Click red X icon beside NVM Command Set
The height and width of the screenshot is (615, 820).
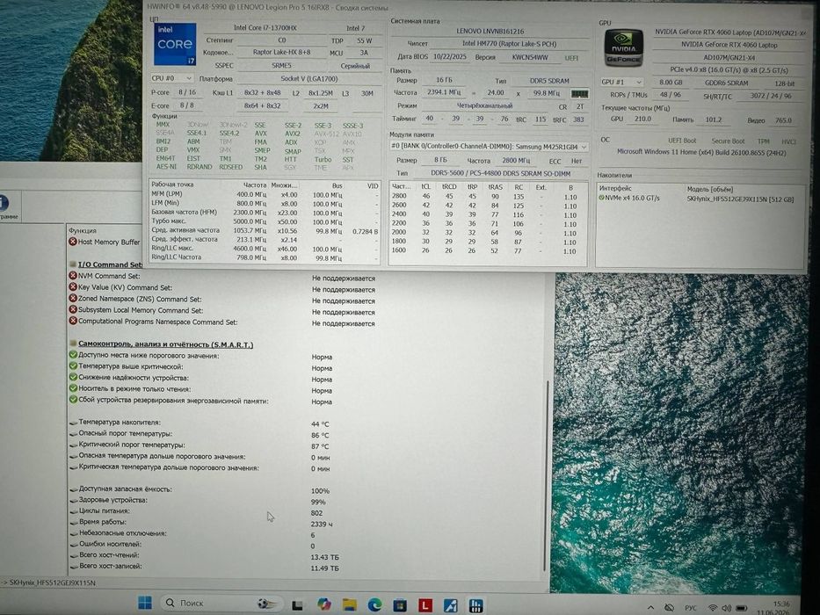(73, 276)
